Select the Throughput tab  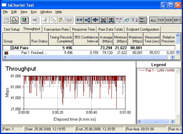click(32, 29)
